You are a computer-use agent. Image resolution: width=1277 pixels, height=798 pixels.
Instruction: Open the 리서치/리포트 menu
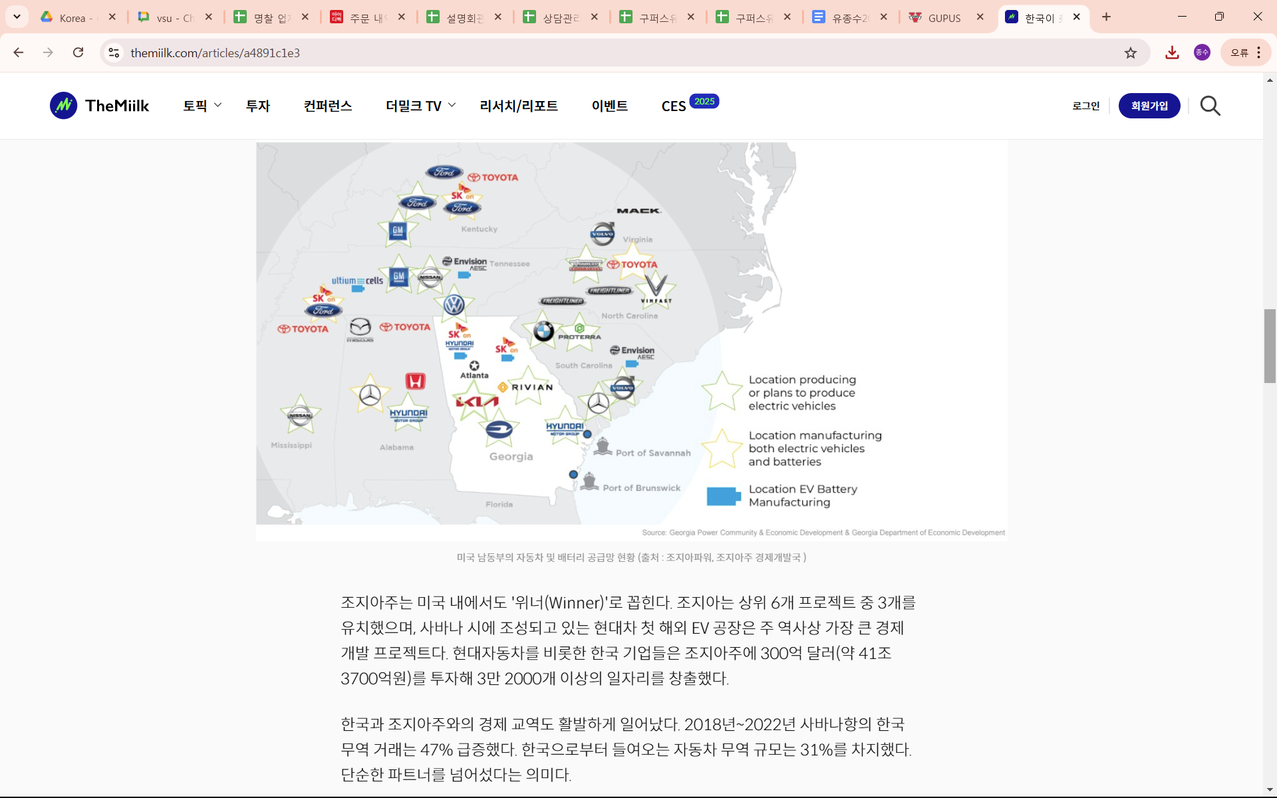519,106
